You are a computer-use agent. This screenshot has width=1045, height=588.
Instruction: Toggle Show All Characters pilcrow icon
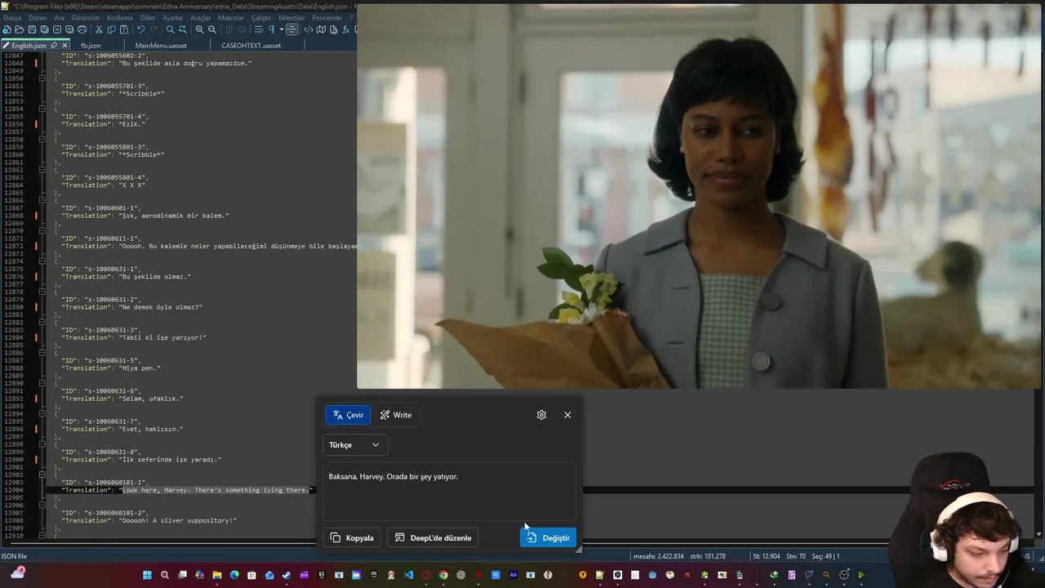click(x=272, y=29)
